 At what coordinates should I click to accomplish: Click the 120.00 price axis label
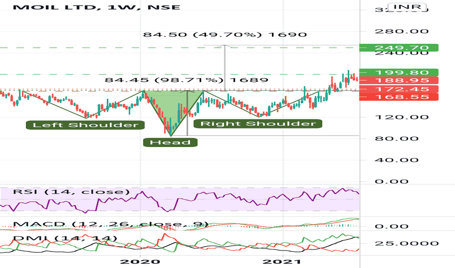click(x=402, y=117)
